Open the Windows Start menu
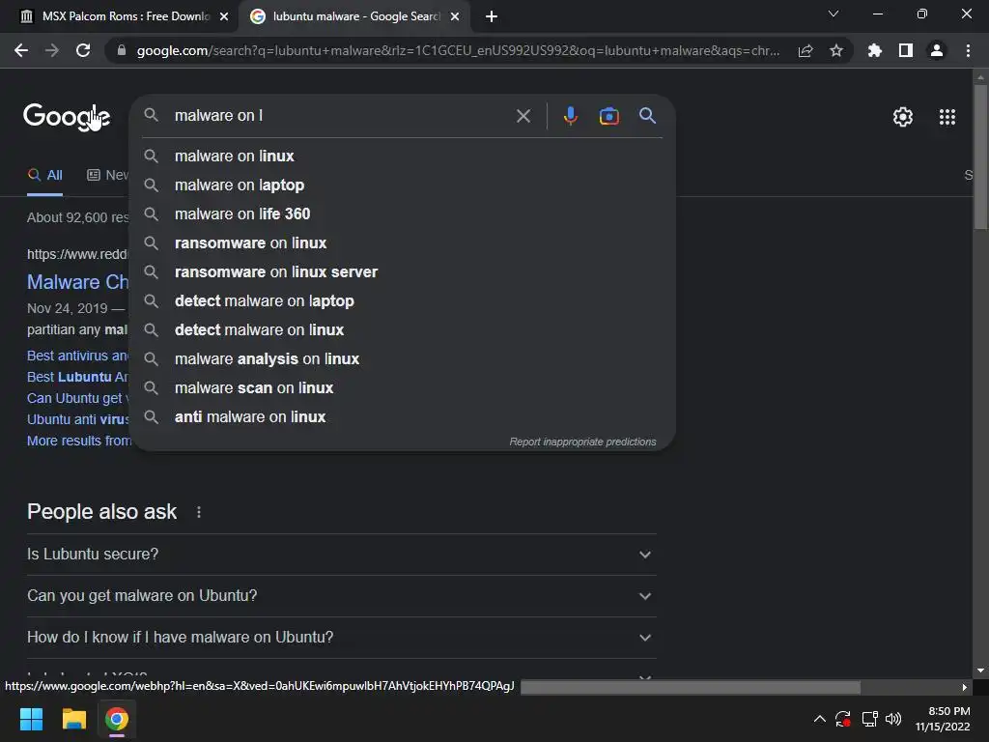The image size is (989, 742). click(x=31, y=719)
